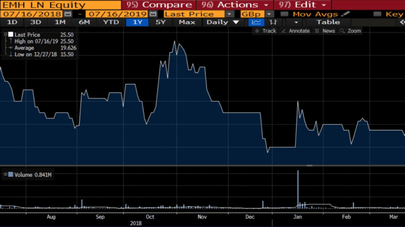Click the Nov label on time axis

tap(202, 216)
